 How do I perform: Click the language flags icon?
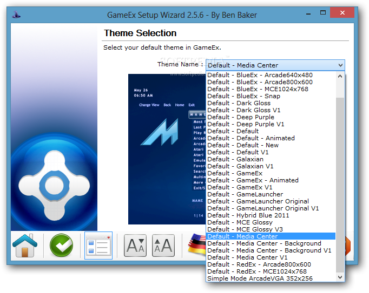coord(197,244)
